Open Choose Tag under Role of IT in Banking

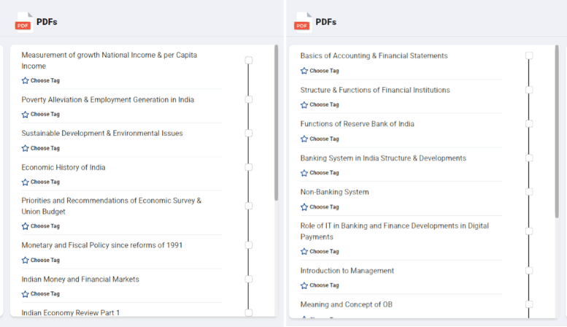pos(324,252)
